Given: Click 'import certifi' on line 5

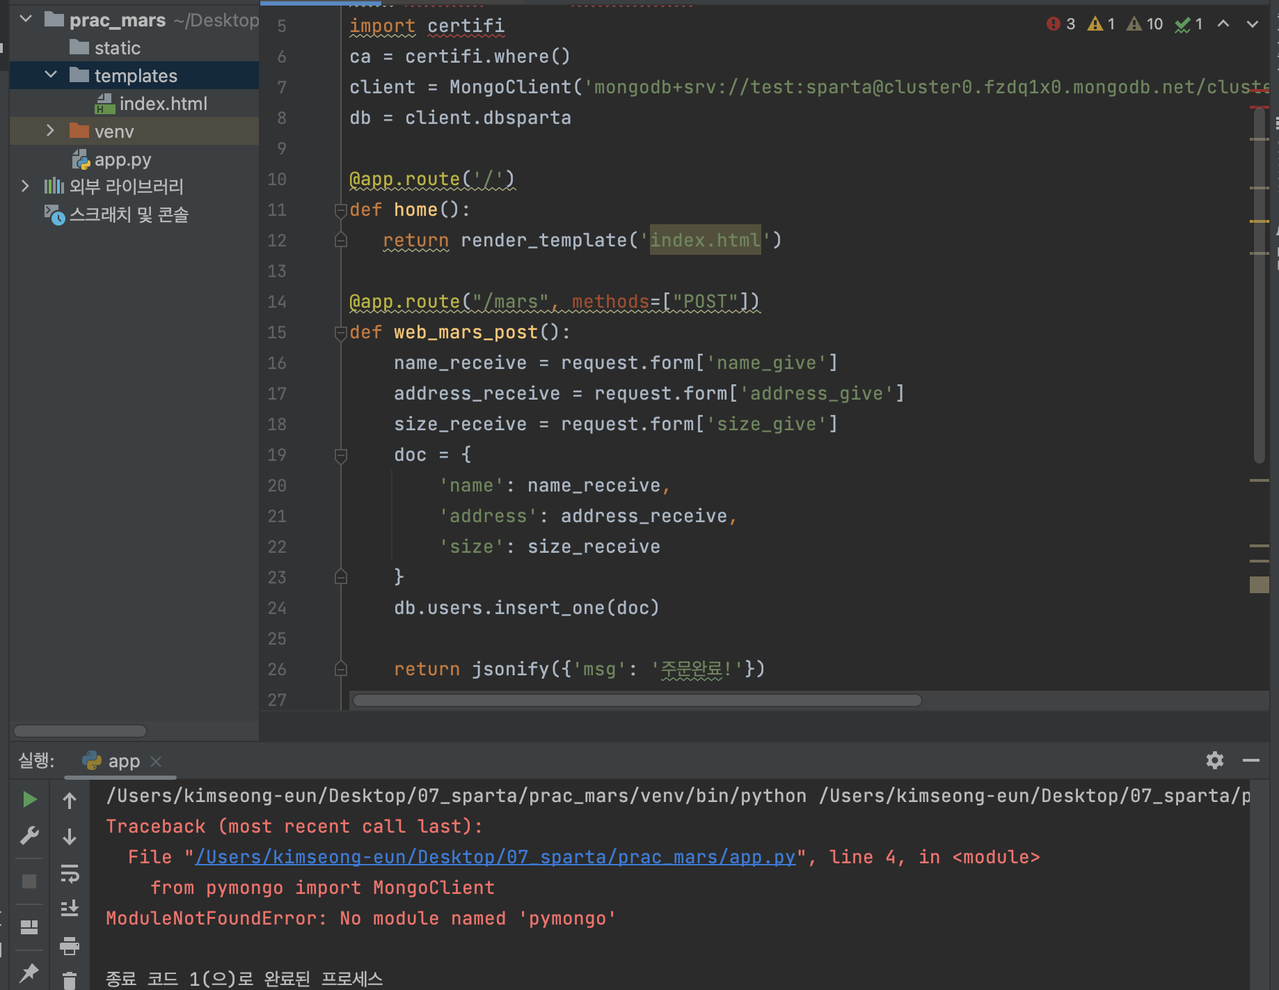Looking at the screenshot, I should click(427, 26).
